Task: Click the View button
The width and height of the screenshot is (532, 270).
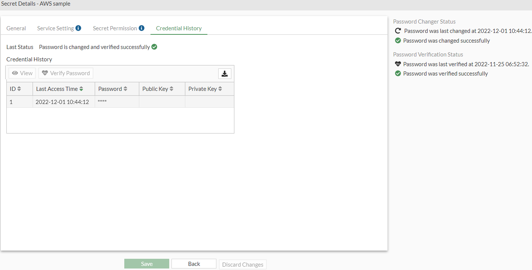Action: click(22, 73)
